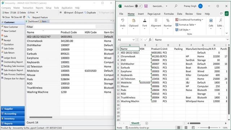Click Export in the Innoventry toolbar
The image size is (231, 130).
pyautogui.click(x=79, y=13)
